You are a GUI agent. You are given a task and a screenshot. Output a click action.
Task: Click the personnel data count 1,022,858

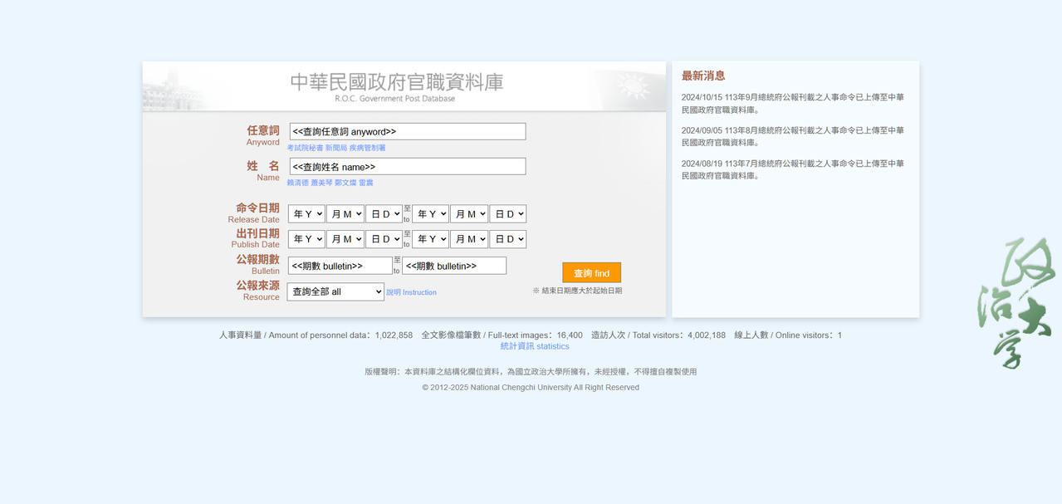click(x=394, y=335)
